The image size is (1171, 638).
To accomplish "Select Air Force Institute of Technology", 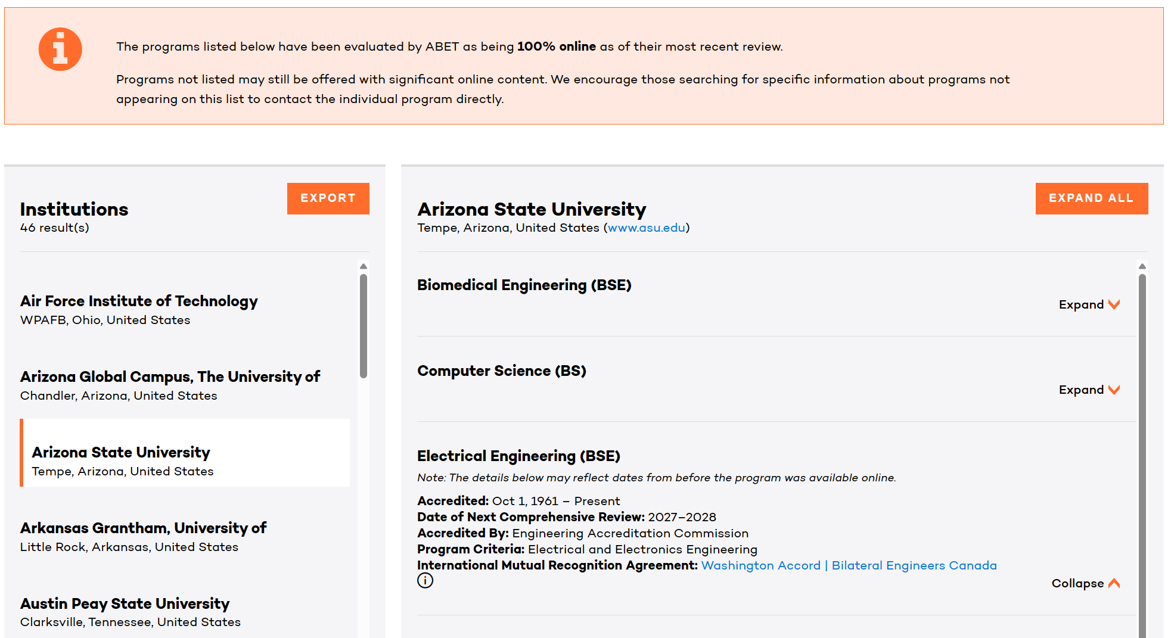I will point(139,301).
